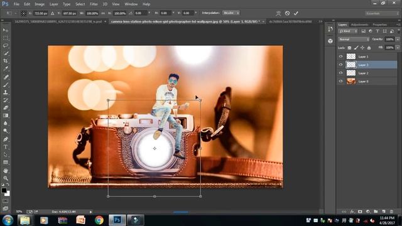402x226 pixels.
Task: Open the Kind filter dropdown
Action: point(348,31)
